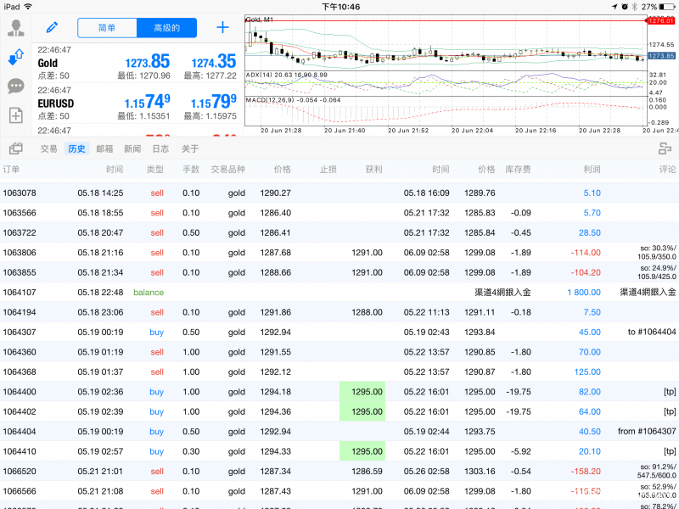
Task: Tap green take-profit 1295.00 of order 1064402
Action: click(x=362, y=411)
